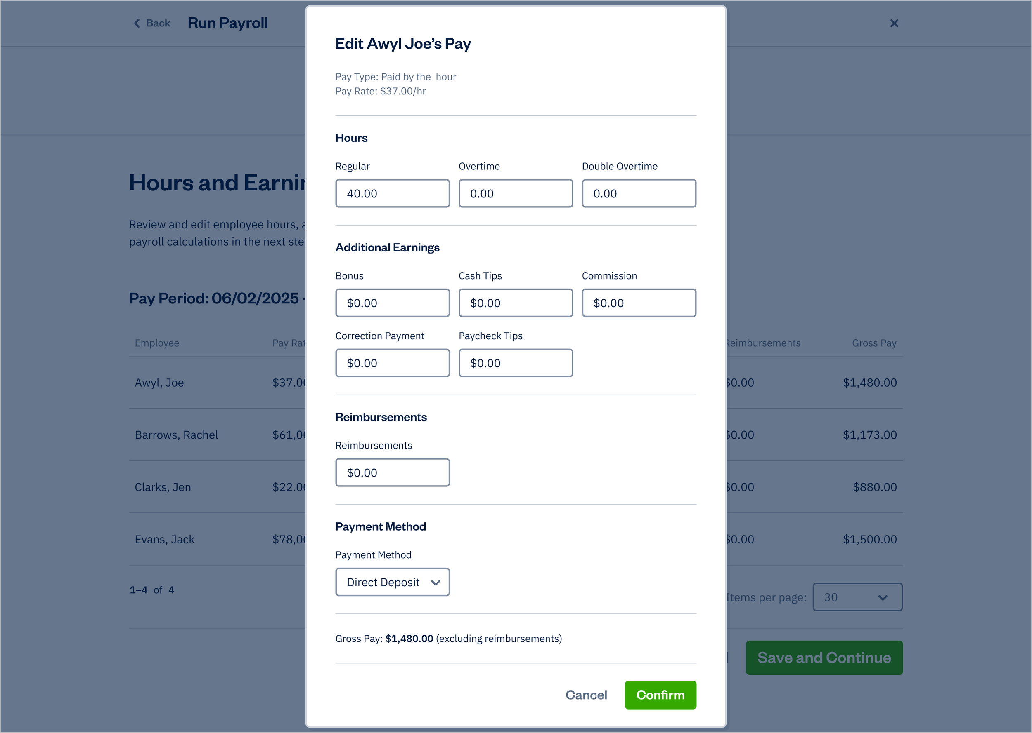Open the Items per page selector showing 30
This screenshot has width=1032, height=733.
[857, 597]
